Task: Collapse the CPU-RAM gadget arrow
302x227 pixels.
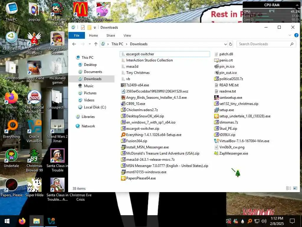Action: pos(297,5)
